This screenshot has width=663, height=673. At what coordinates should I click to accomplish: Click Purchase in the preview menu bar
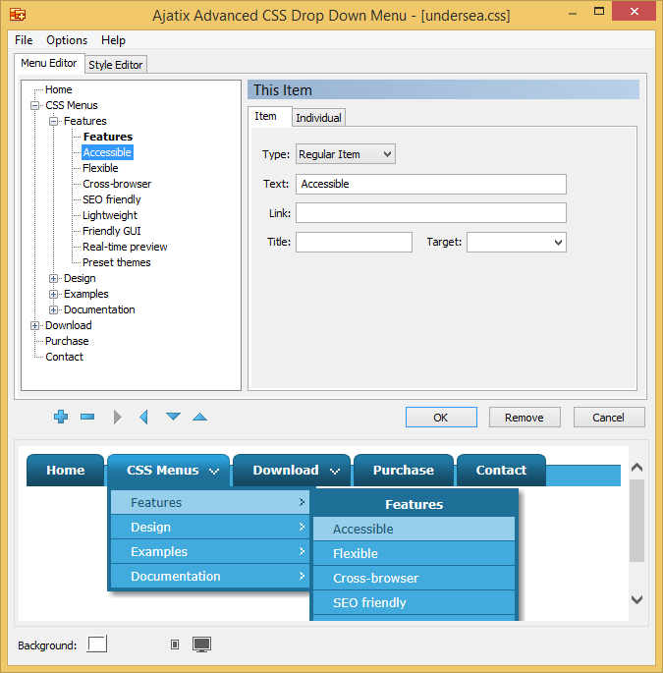coord(404,470)
